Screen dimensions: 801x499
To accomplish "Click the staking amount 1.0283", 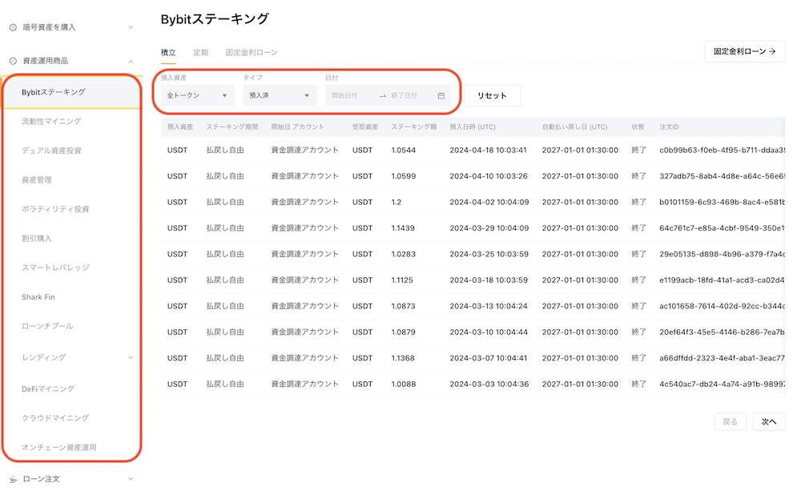I will pyautogui.click(x=404, y=255).
